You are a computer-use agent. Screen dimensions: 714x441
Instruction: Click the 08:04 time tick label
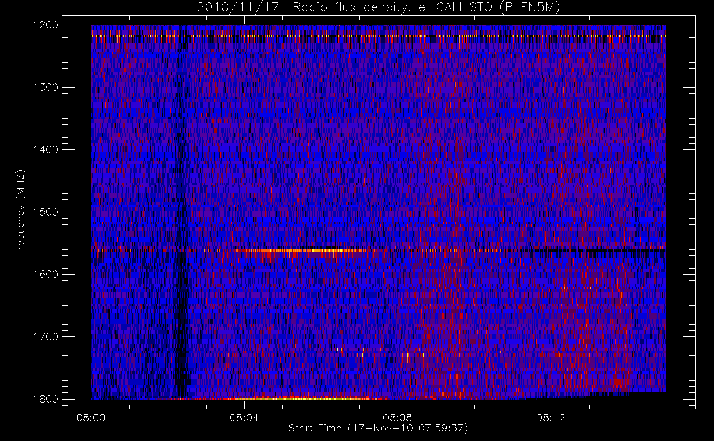244,418
